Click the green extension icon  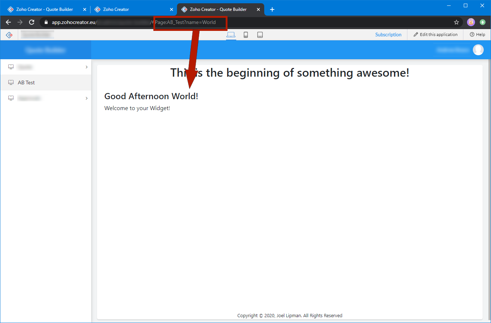482,22
